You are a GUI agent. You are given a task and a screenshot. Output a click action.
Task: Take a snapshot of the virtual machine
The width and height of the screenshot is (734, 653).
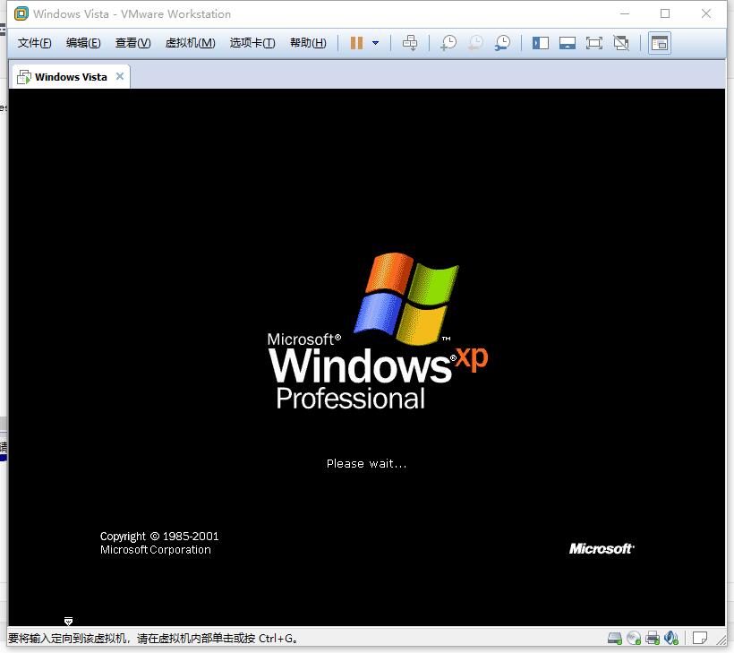[448, 43]
